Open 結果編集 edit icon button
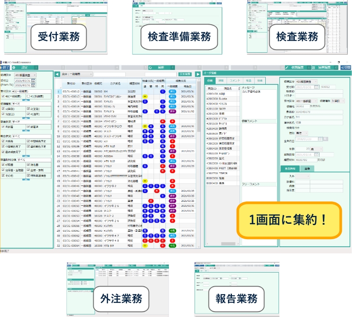The image size is (352, 317). pyautogui.click(x=322, y=68)
